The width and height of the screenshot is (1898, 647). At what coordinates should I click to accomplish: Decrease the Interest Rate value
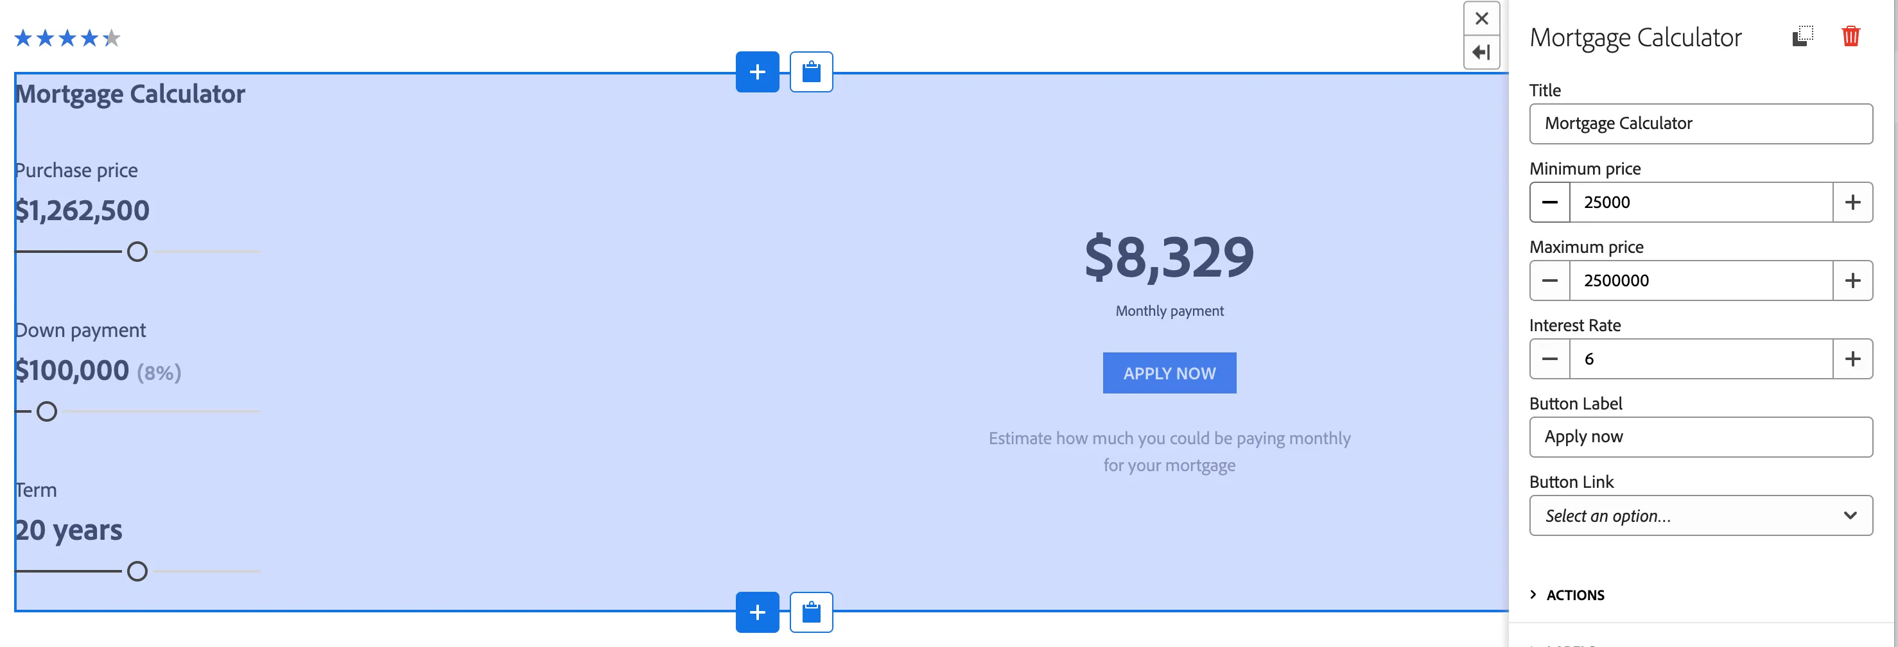(x=1549, y=359)
